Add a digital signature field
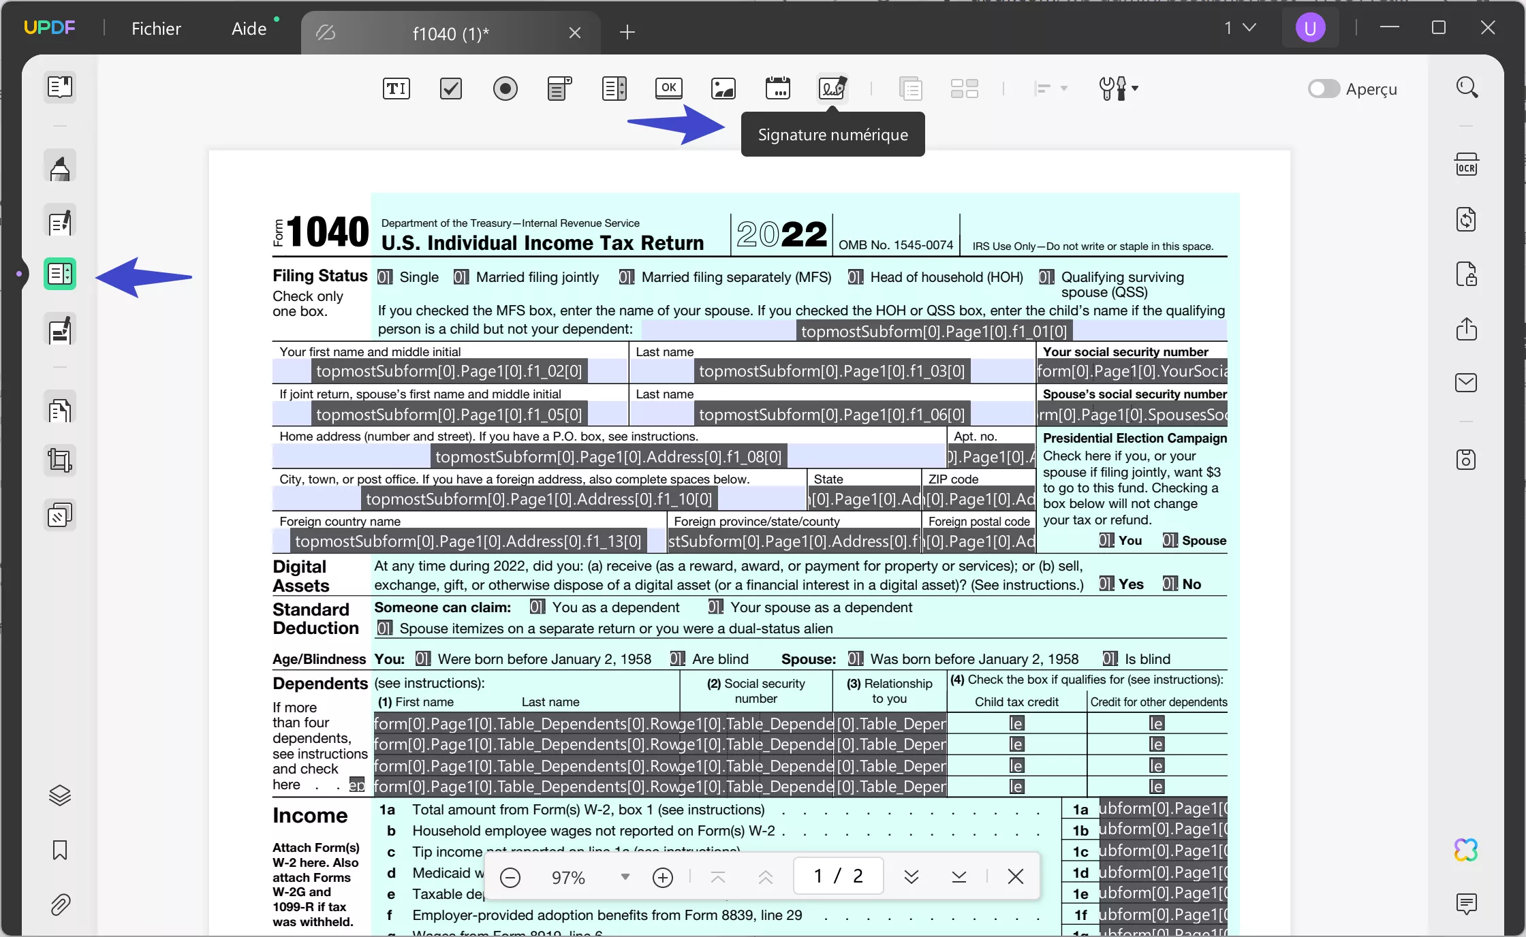This screenshot has height=937, width=1526. pos(832,89)
